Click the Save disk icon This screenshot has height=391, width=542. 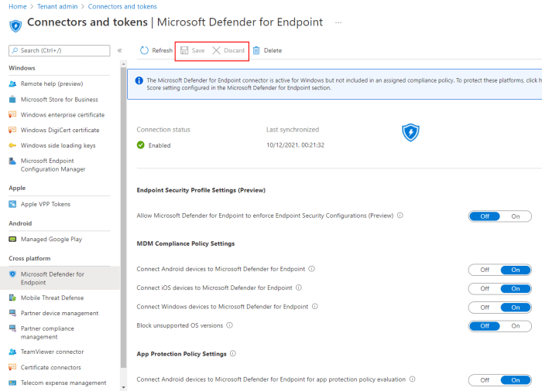(x=184, y=51)
